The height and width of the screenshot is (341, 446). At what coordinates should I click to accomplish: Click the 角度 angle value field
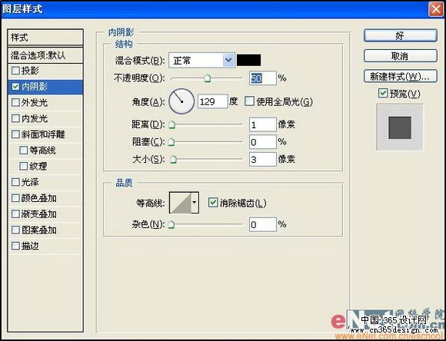pos(213,101)
